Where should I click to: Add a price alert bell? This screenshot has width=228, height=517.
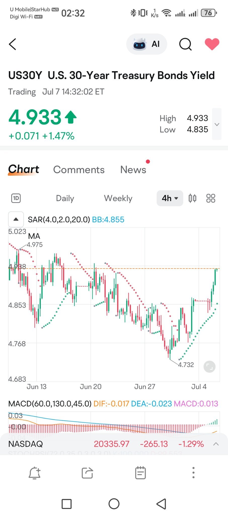click(34, 473)
